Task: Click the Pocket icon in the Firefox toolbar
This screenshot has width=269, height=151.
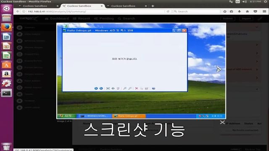Action: (255, 11)
